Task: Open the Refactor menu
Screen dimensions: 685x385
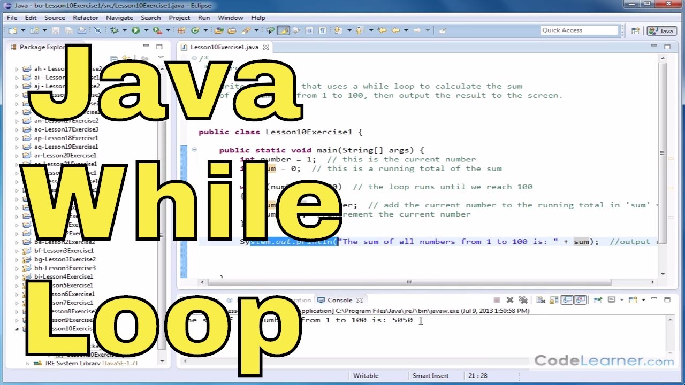Action: point(86,18)
